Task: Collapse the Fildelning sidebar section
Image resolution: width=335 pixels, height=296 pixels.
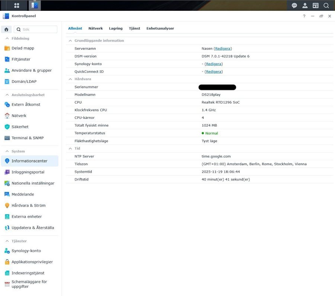Action: point(7,38)
